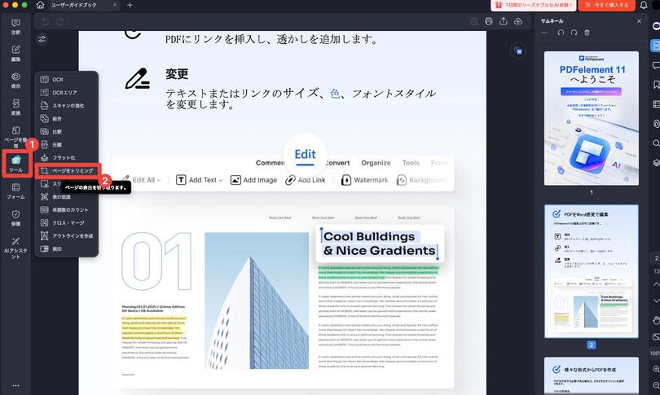The height and width of the screenshot is (395, 660).
Task: Select アウトラインを作成 in the tools menu
Action: (x=67, y=236)
